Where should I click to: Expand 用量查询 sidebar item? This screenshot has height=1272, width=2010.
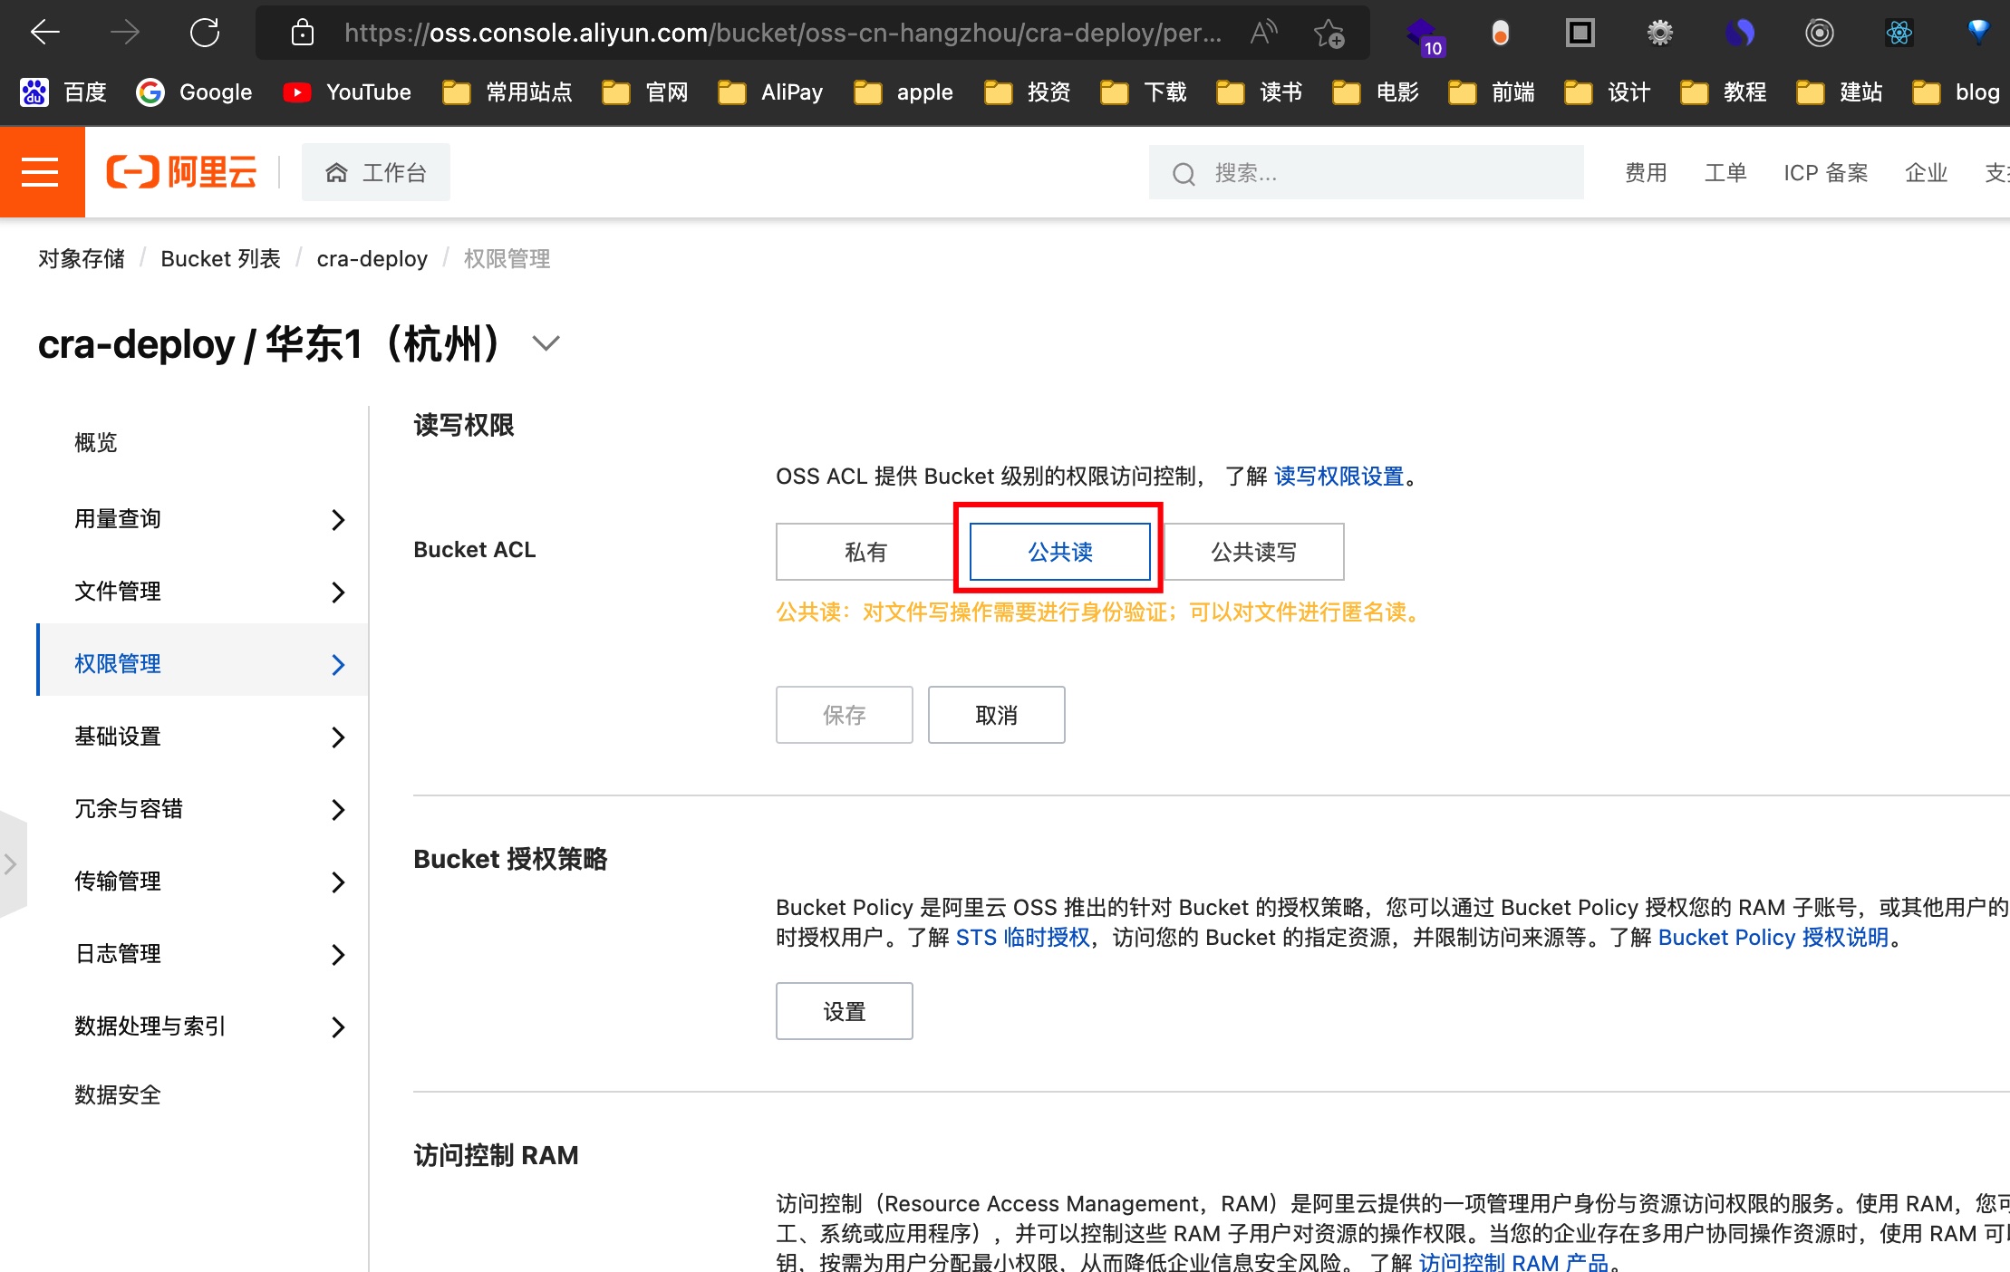(x=203, y=519)
